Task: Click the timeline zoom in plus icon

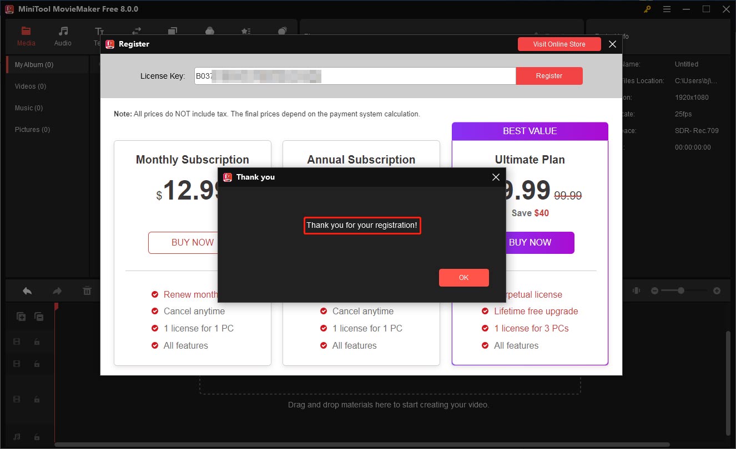Action: [717, 290]
